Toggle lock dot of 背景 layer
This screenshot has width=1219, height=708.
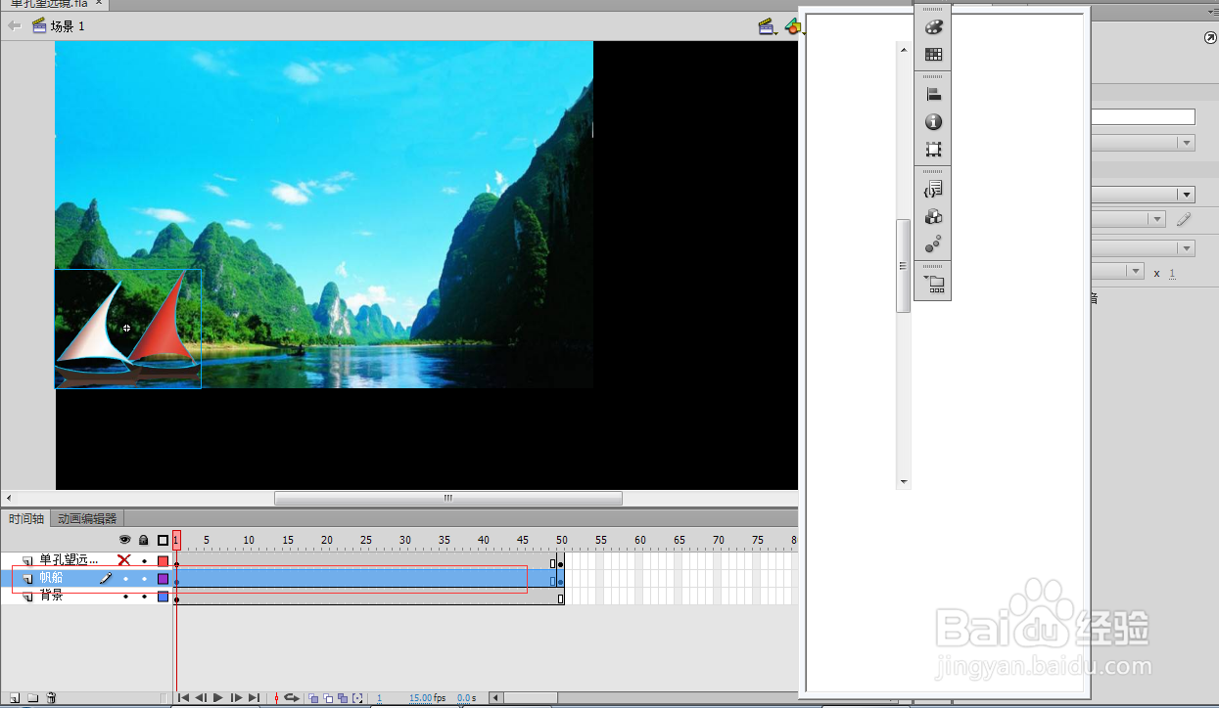pos(144,597)
